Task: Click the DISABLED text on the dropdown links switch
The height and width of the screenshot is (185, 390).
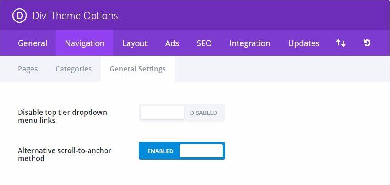Action: click(203, 113)
